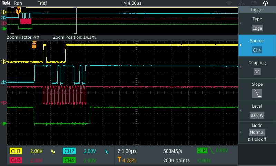Click the CH1 bandwidth limit Bw icon
This screenshot has width=276, height=166.
53,151
